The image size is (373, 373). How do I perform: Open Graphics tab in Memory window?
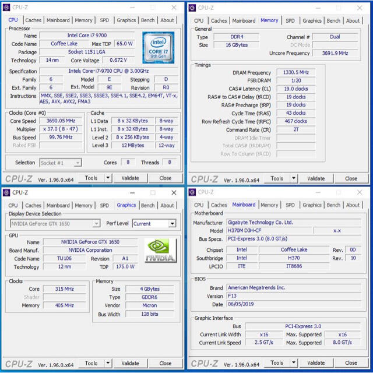(312, 21)
